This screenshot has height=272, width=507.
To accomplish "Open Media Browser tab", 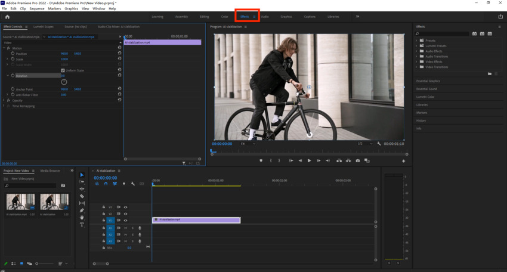I will point(50,171).
